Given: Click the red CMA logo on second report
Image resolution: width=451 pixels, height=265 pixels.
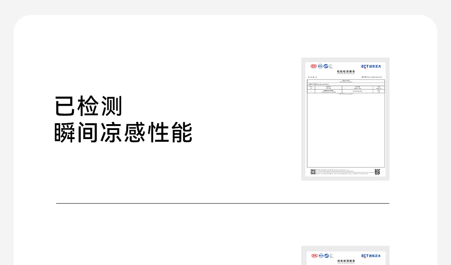Looking at the screenshot, I should point(314,256).
